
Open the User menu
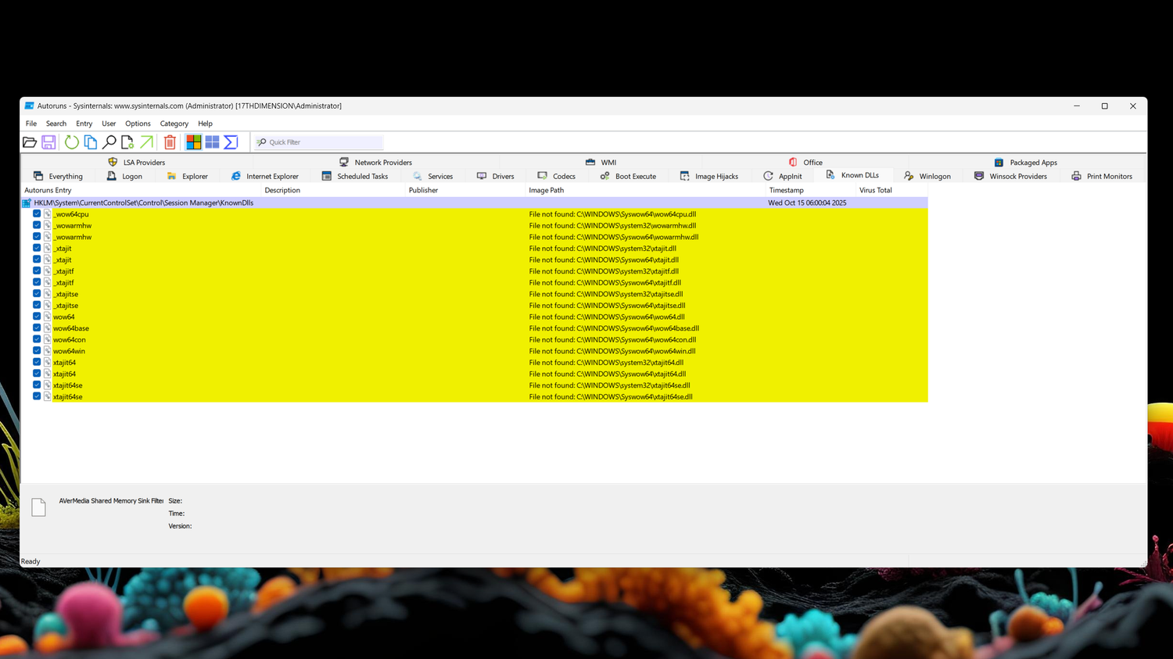pos(109,124)
